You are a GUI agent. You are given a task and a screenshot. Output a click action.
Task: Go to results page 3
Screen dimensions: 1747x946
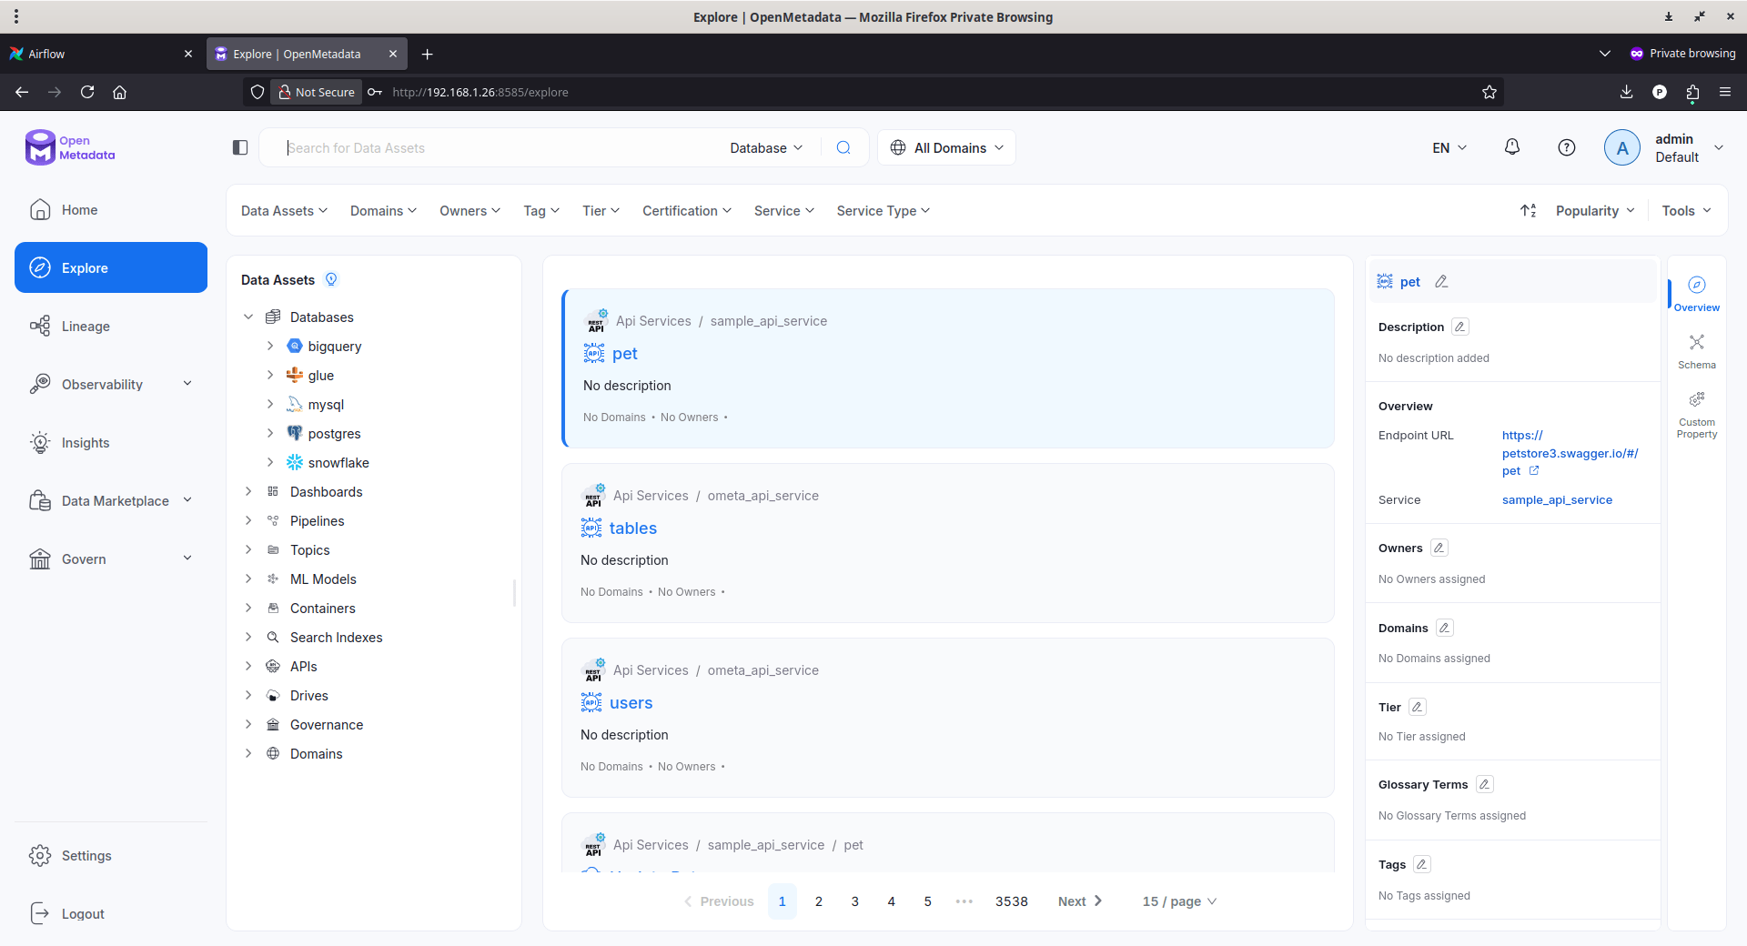[855, 901]
